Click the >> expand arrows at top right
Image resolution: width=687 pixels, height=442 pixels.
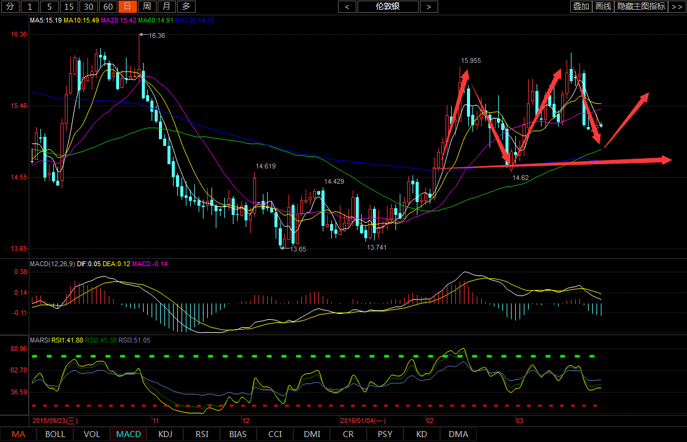coord(677,7)
